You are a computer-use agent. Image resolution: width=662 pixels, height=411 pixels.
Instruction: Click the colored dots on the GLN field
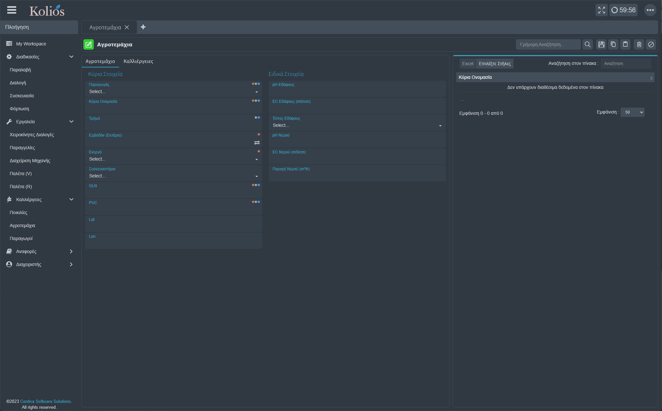256,185
